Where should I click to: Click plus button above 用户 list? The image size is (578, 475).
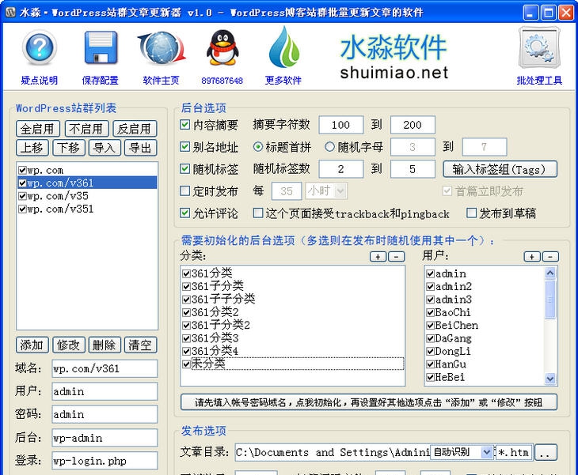pos(532,256)
